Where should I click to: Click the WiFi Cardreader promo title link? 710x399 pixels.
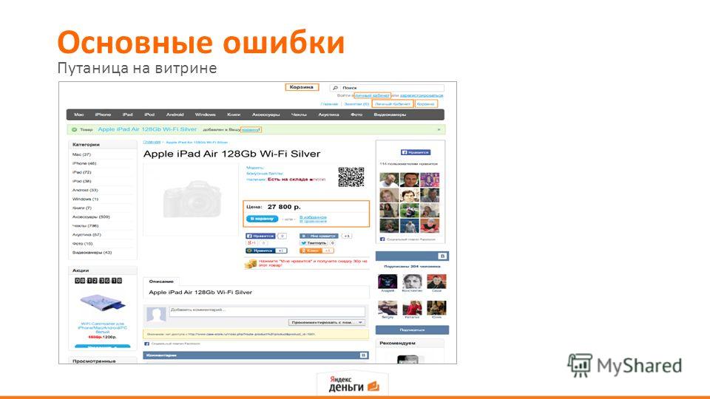click(x=102, y=327)
